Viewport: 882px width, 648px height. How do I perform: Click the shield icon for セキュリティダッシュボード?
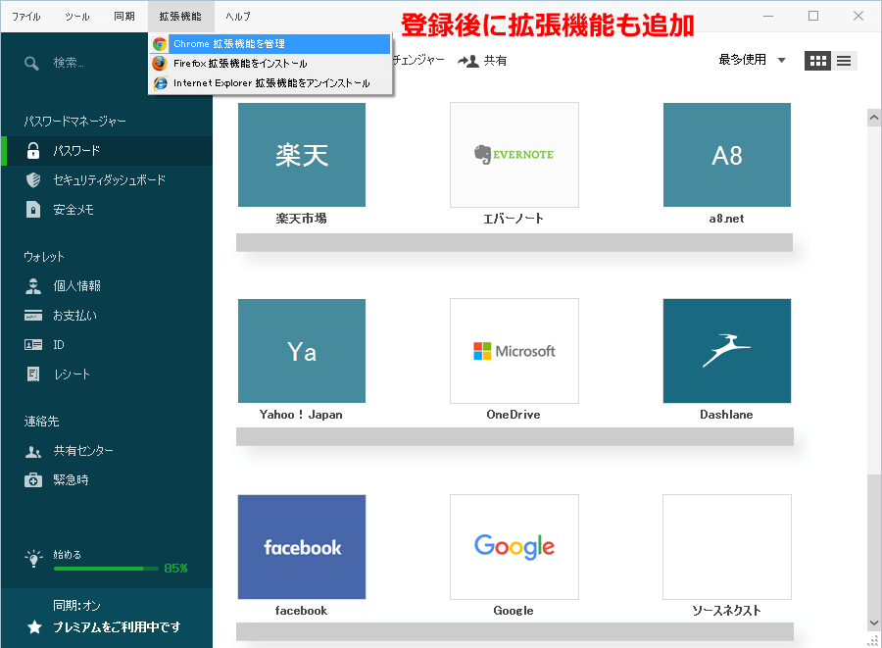[x=33, y=180]
